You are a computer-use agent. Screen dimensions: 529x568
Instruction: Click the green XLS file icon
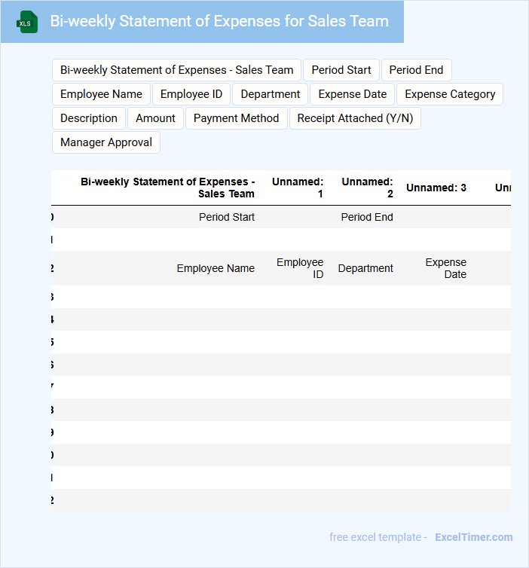point(27,22)
